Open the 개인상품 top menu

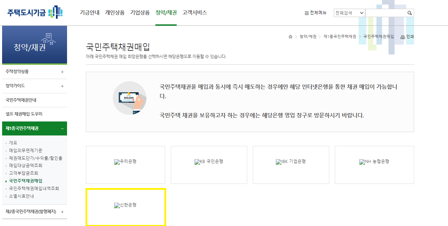pyautogui.click(x=115, y=13)
